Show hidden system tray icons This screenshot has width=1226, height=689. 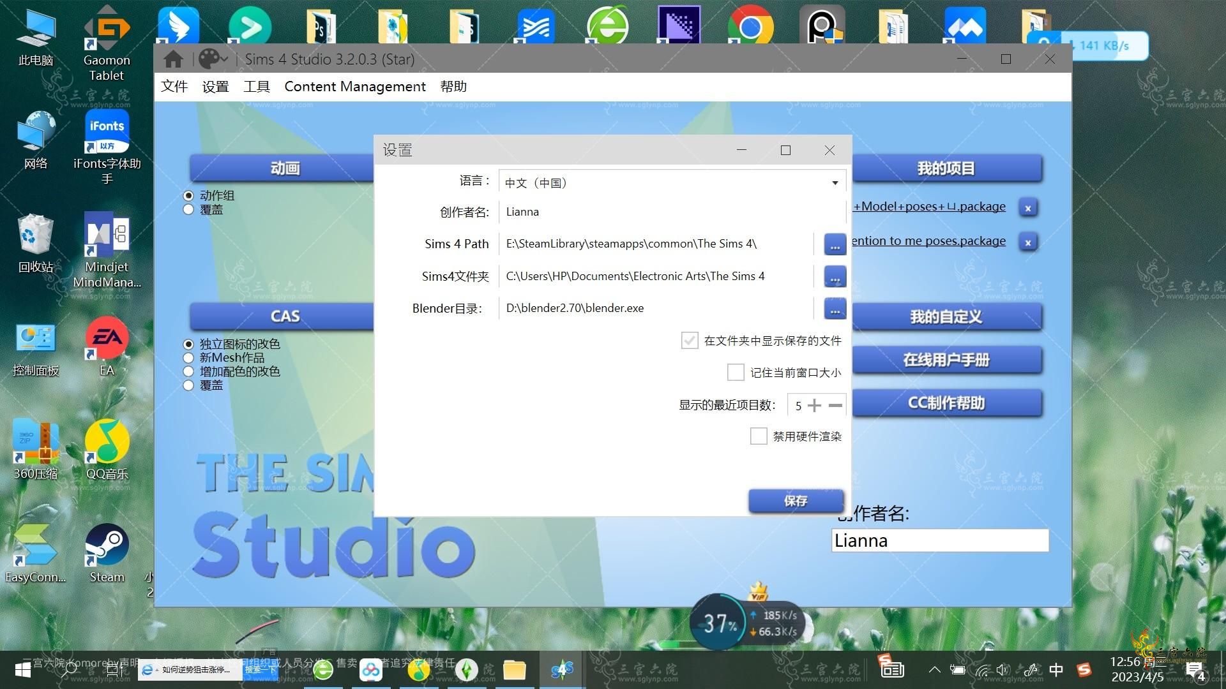pyautogui.click(x=934, y=670)
